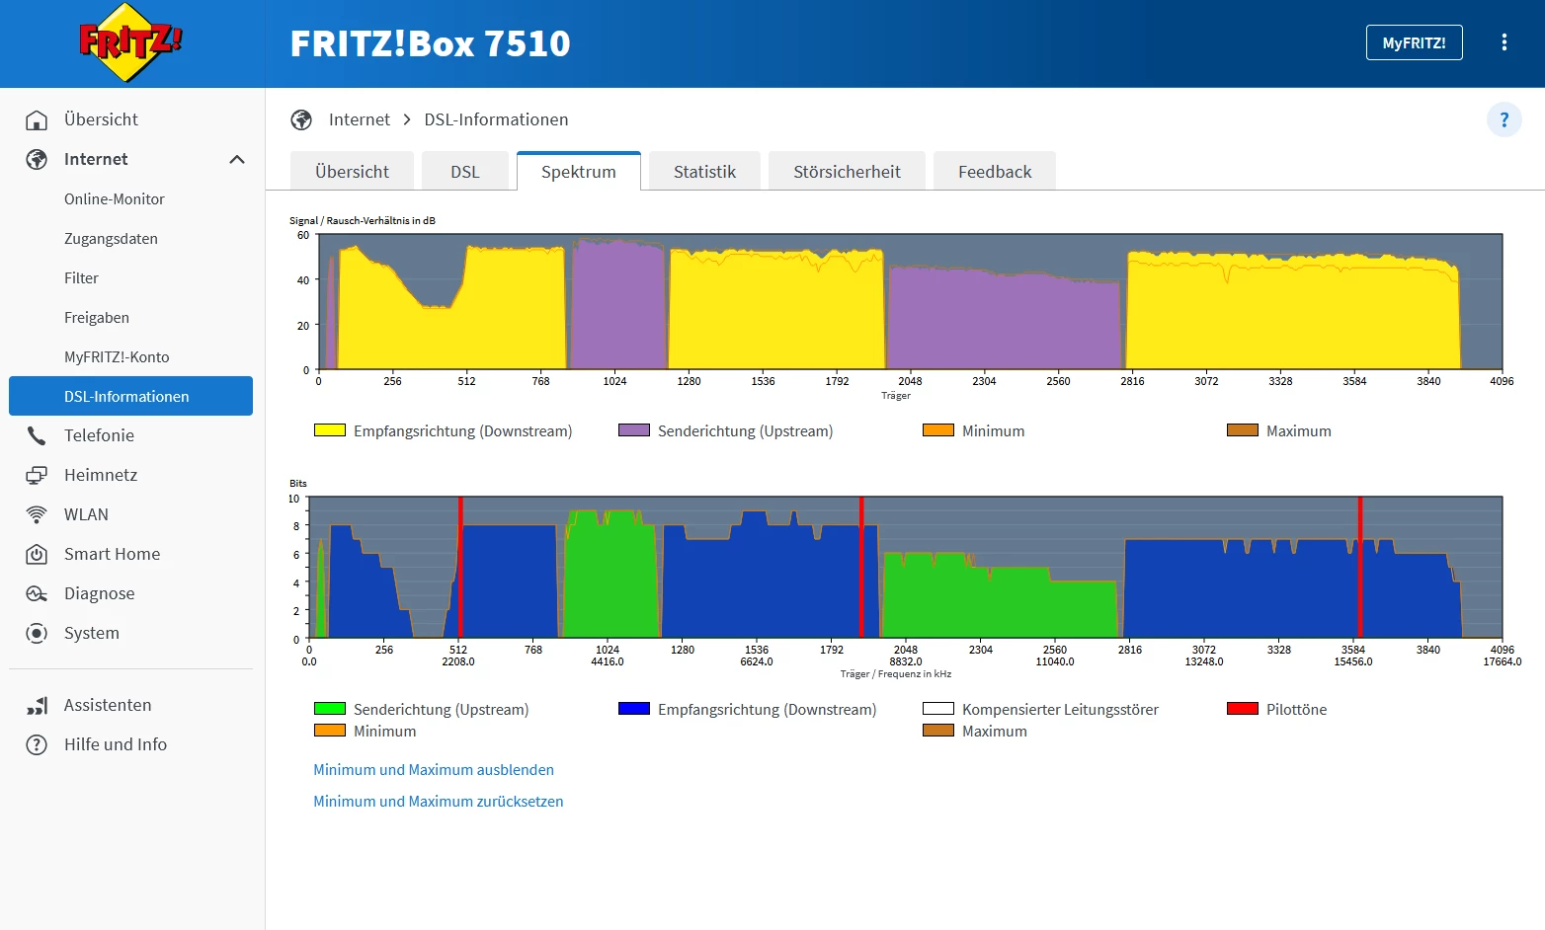Click the yellow Downstream legend swatch
This screenshot has height=930, width=1545.
coord(330,430)
